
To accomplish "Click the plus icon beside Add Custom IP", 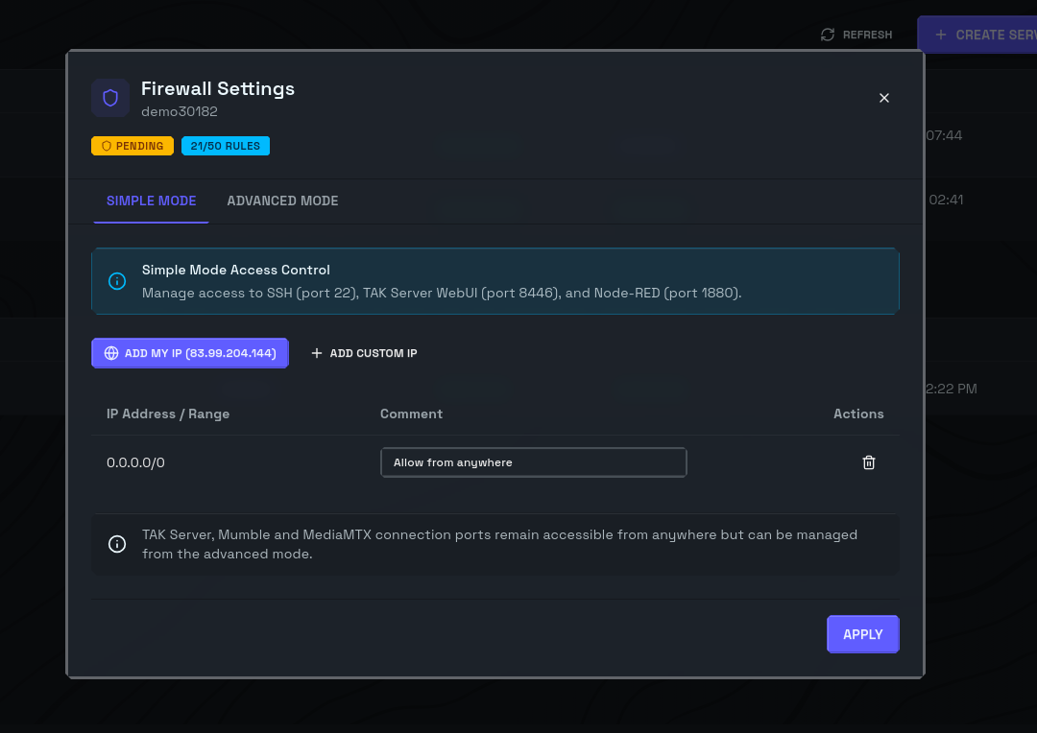I will [x=317, y=353].
